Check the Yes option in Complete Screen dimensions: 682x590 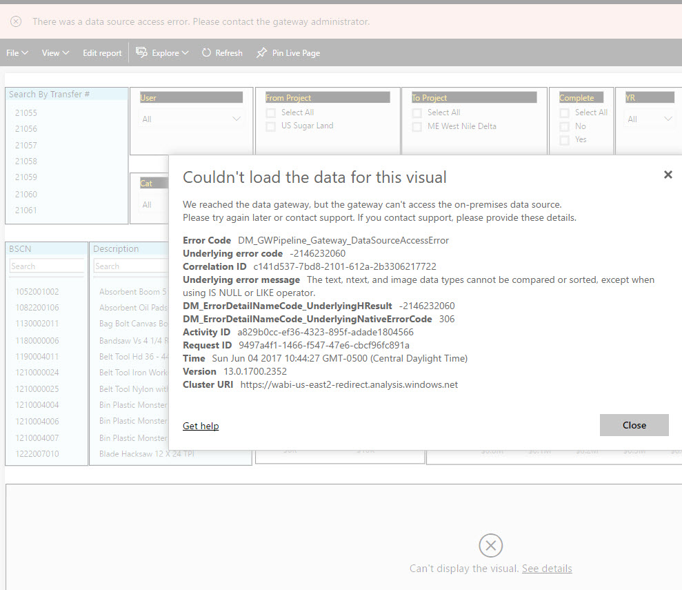click(x=564, y=140)
